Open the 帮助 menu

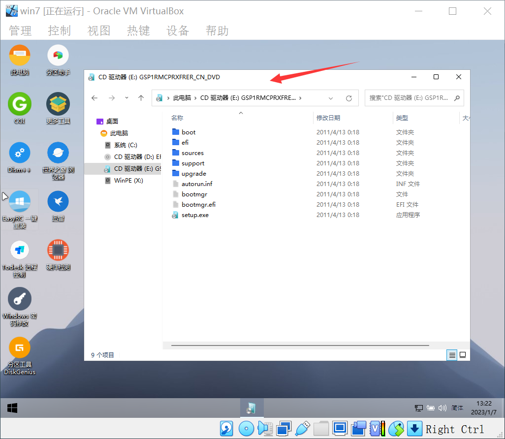coord(218,31)
